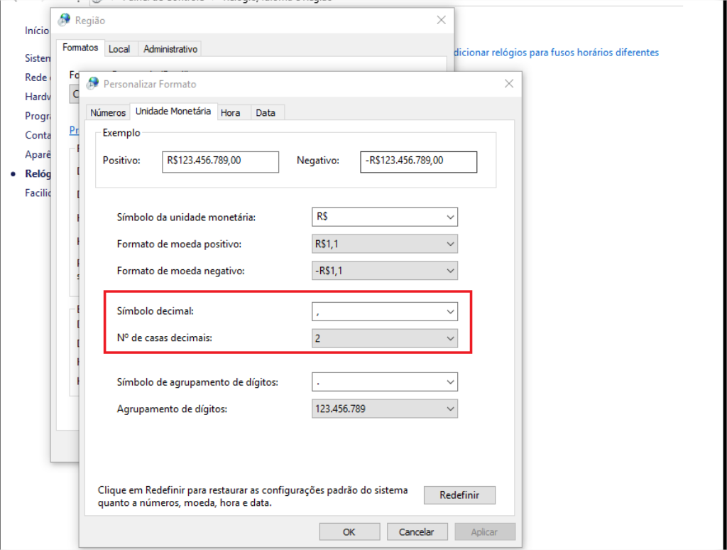This screenshot has height=550, width=727.
Task: Click the Redefinir button
Action: click(x=459, y=495)
